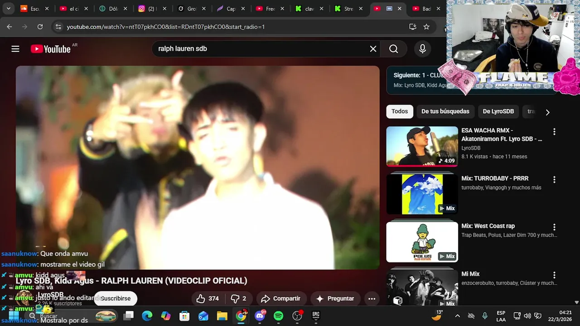This screenshot has width=580, height=326.
Task: Open File Explorer from the taskbar
Action: click(x=222, y=316)
